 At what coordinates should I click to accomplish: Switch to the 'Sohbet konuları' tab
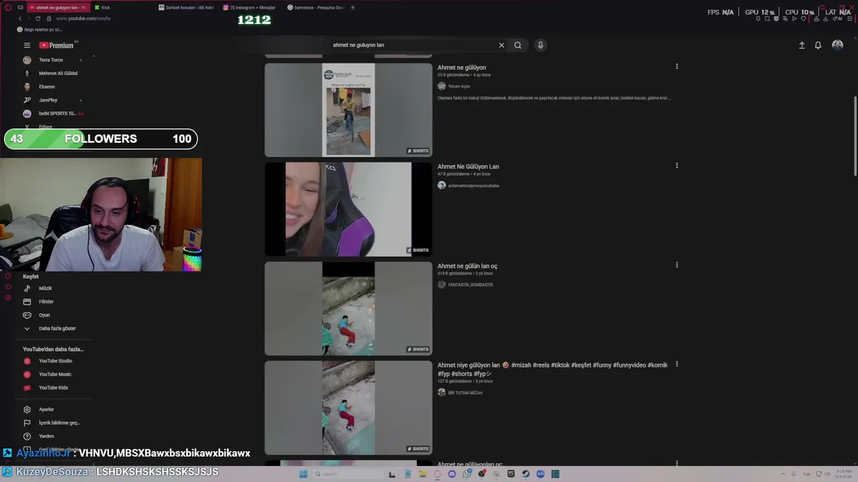pos(186,7)
